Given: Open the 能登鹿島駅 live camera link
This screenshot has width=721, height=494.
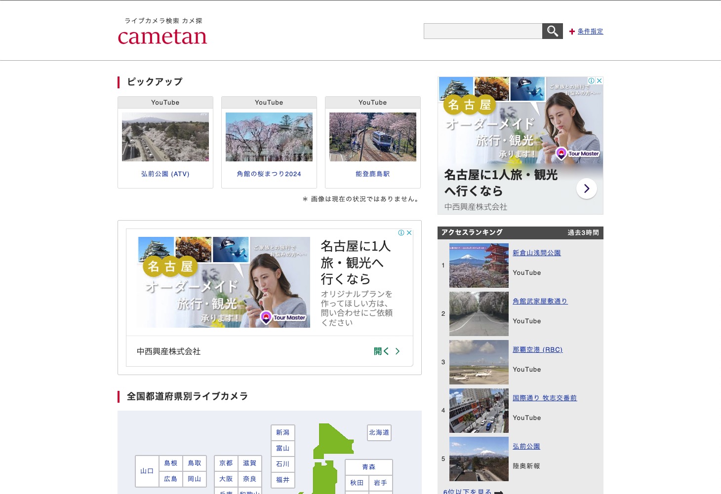Looking at the screenshot, I should 372,174.
